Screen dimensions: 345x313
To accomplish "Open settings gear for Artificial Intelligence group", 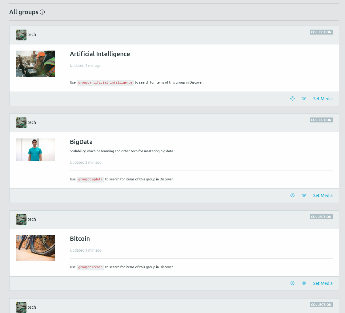I will (292, 98).
